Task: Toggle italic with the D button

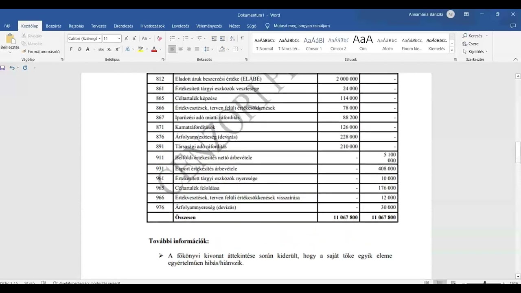Action: click(x=79, y=49)
